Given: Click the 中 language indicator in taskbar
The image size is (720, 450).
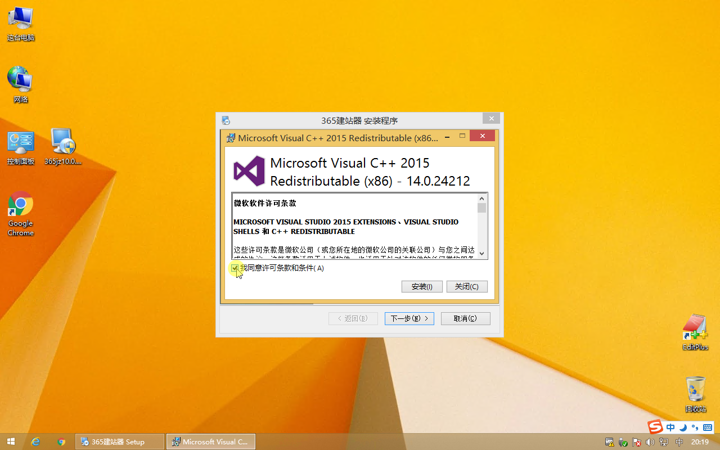Looking at the screenshot, I should coord(679,442).
